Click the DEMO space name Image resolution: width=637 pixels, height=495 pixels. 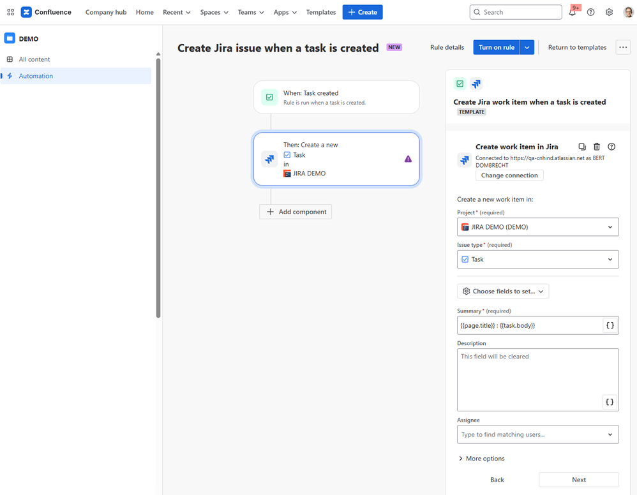(29, 38)
